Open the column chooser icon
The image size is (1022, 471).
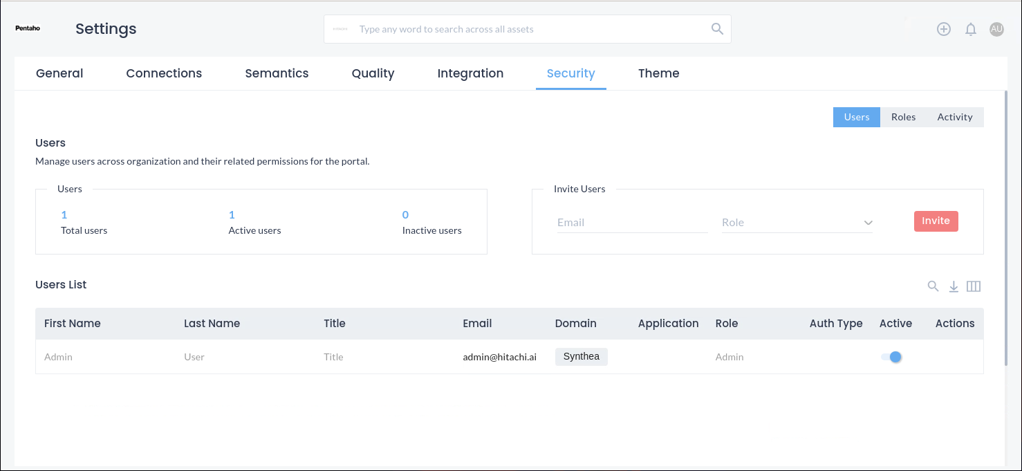[974, 286]
